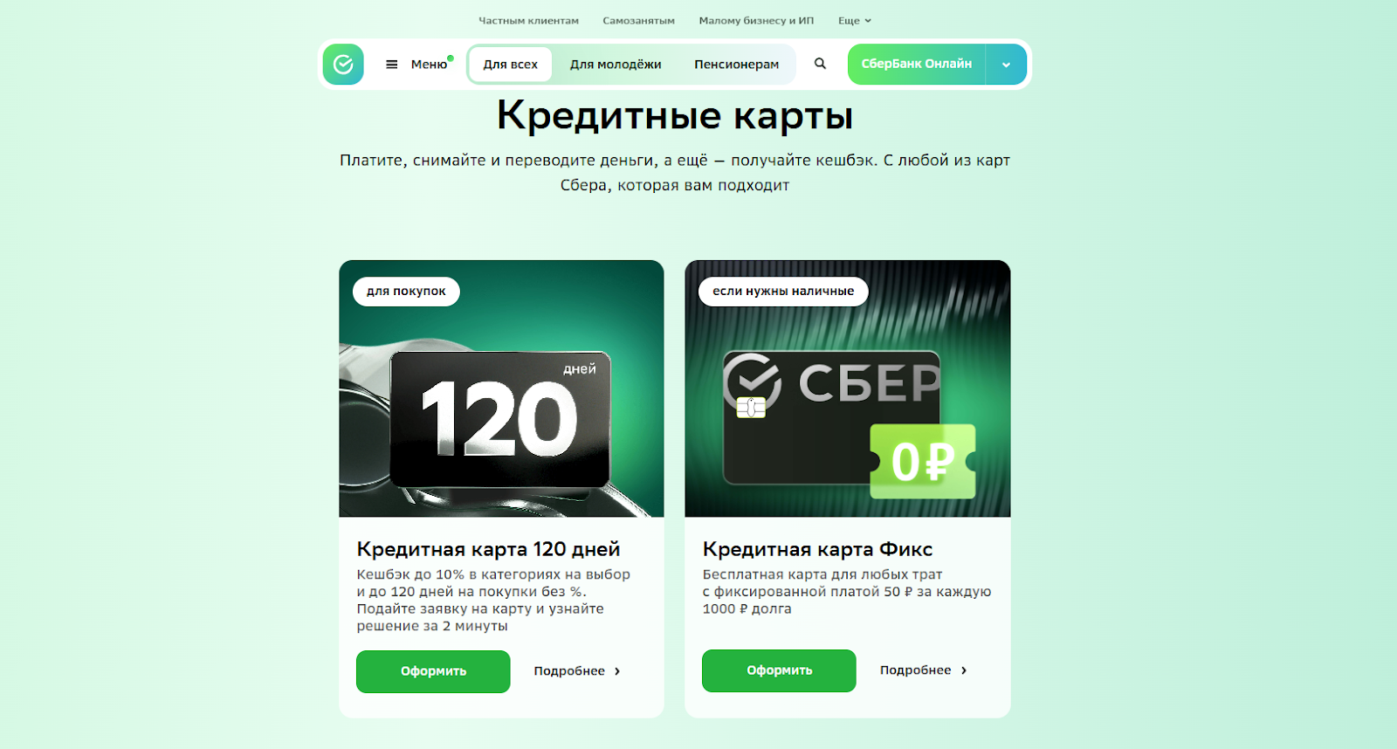Open the hamburger Меню icon

[392, 65]
